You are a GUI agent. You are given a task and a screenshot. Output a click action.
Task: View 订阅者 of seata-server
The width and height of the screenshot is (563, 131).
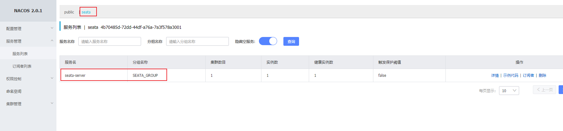528,76
